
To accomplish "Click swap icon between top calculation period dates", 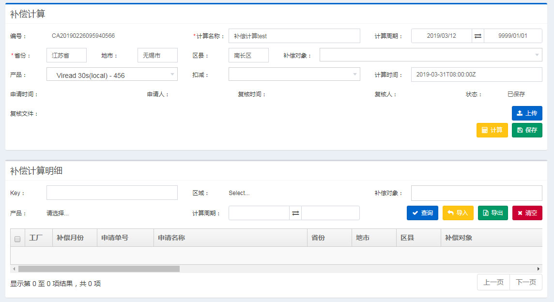I will point(477,36).
